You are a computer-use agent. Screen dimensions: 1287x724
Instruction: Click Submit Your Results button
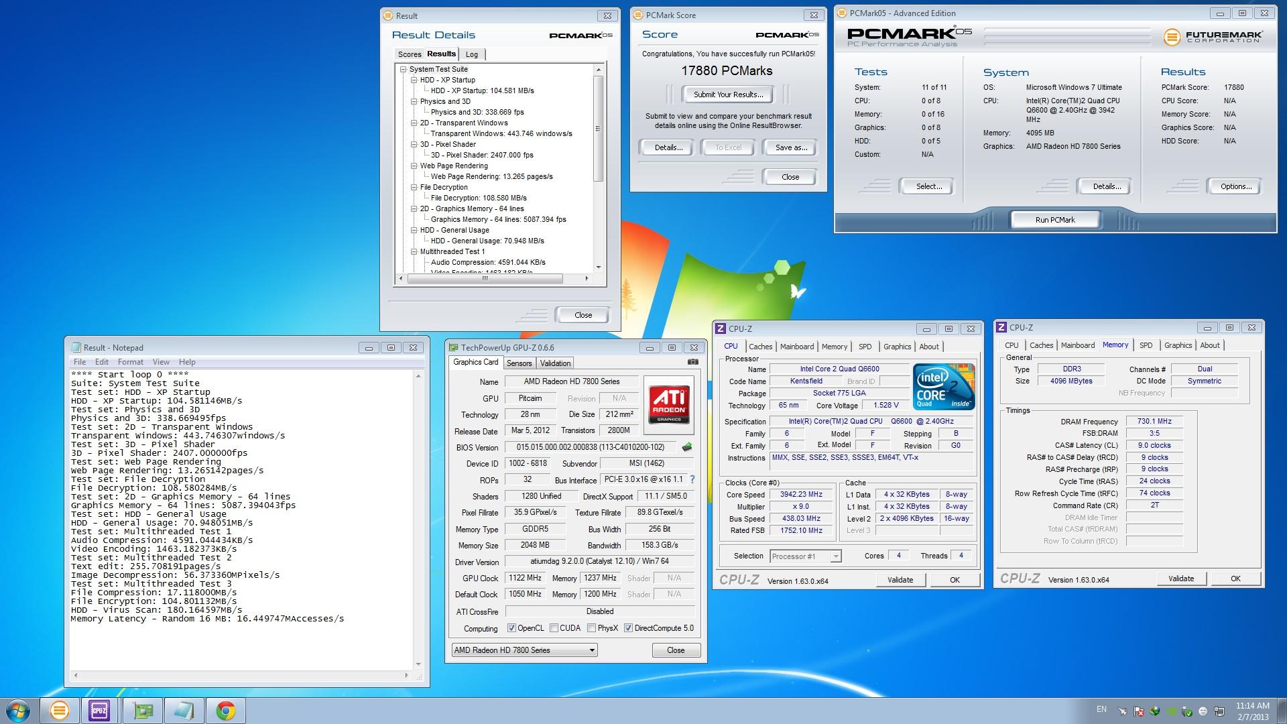point(728,95)
